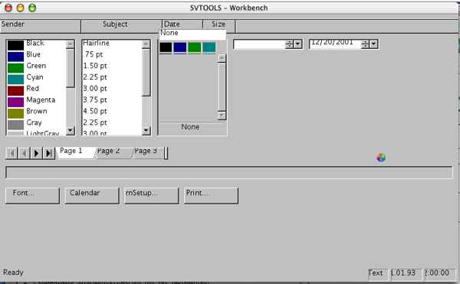Switch to the Page 3 tab
460x284 pixels.
(x=148, y=152)
